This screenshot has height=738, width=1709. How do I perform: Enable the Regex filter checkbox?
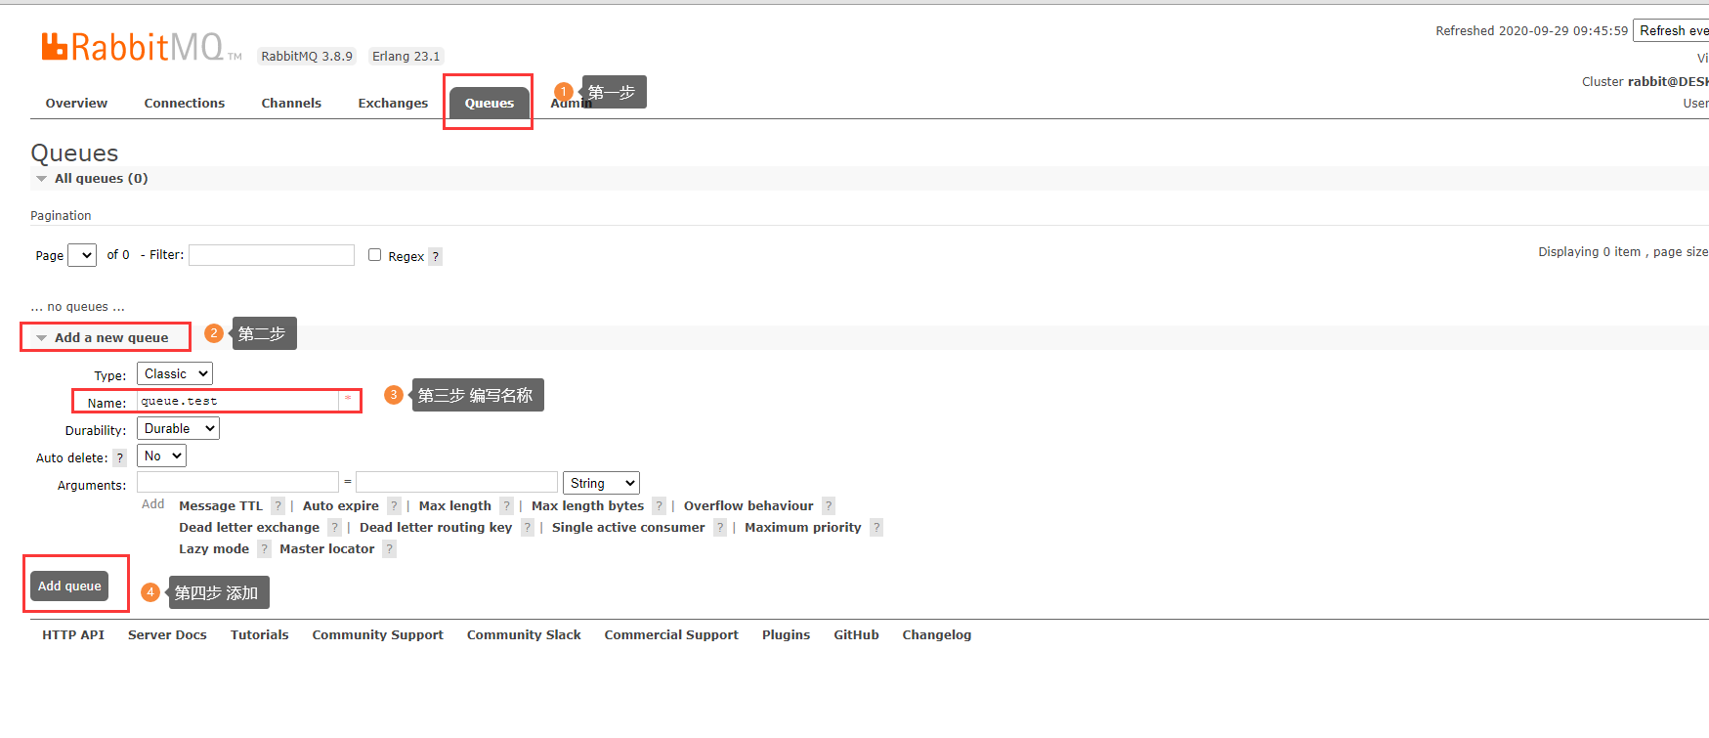pyautogui.click(x=374, y=254)
